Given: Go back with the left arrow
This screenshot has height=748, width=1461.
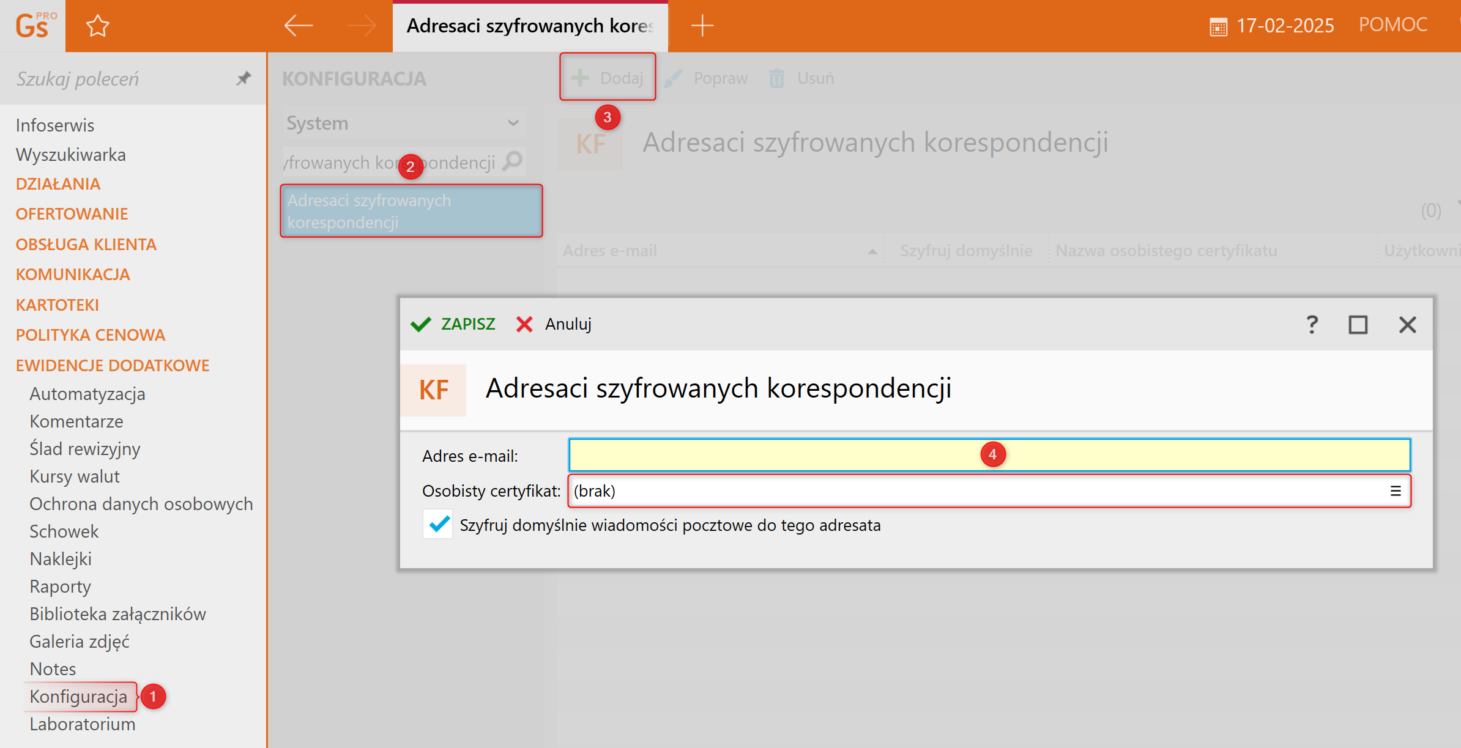Looking at the screenshot, I should click(x=299, y=26).
